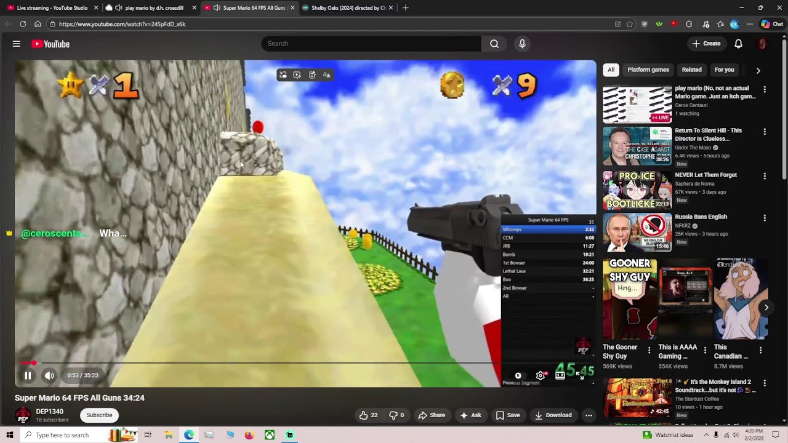Select the Related chip
788x443 pixels.
(691, 70)
